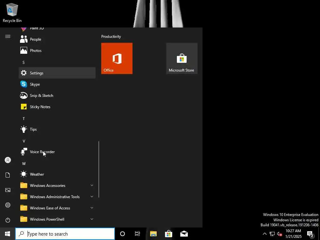Viewport: 320px width, 240px height.
Task: Open Pictures from Start sidebar
Action: pos(8,190)
